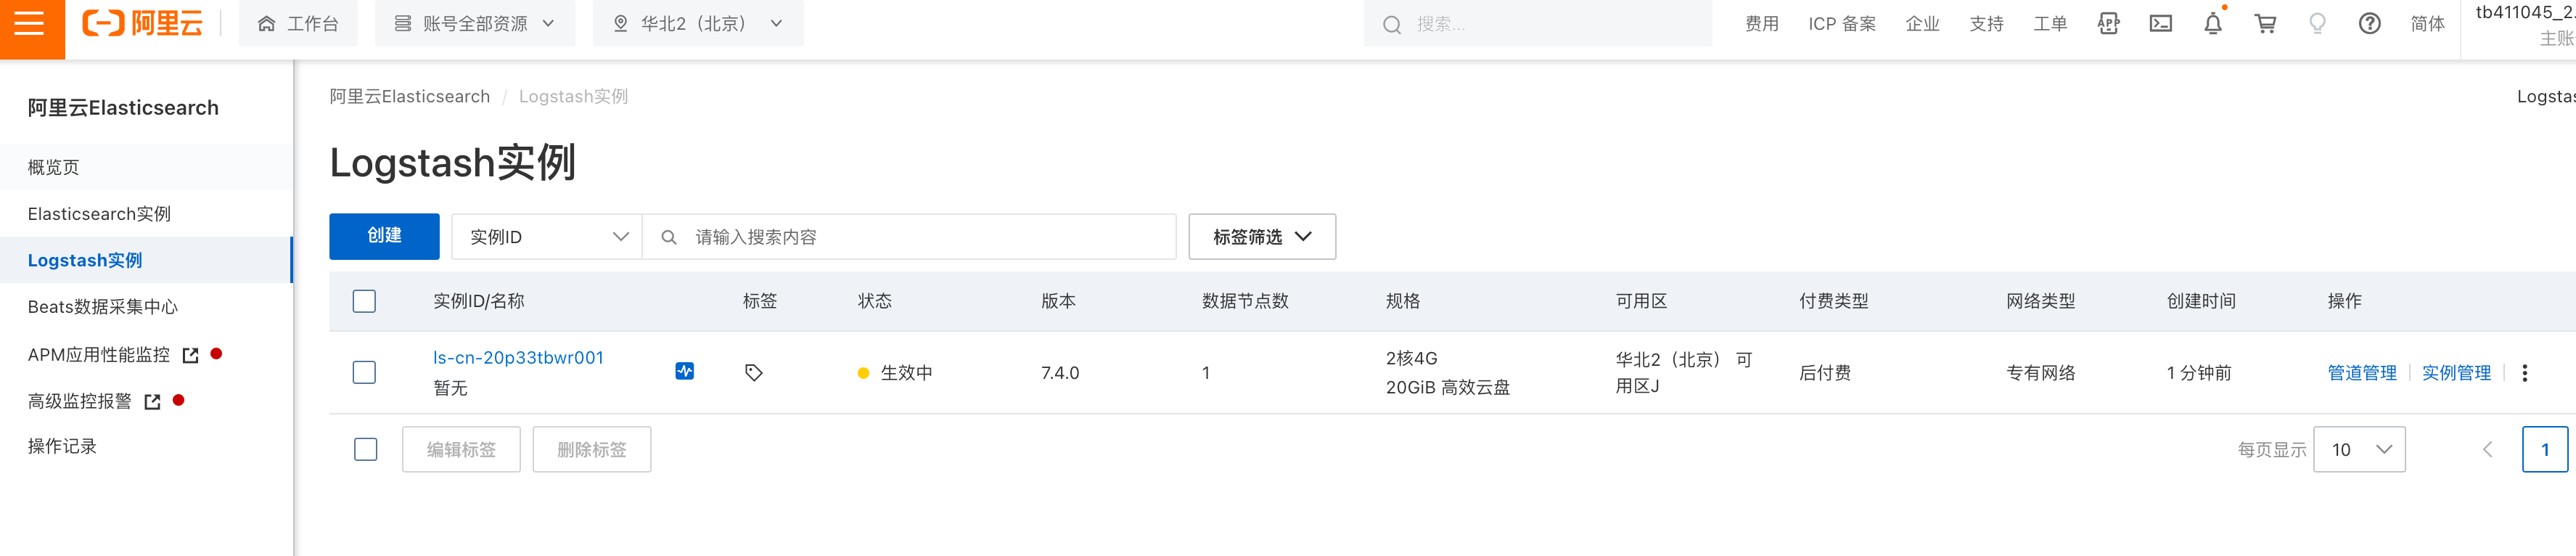Go to Beats数据采集中心 in the sidebar

(x=102, y=307)
